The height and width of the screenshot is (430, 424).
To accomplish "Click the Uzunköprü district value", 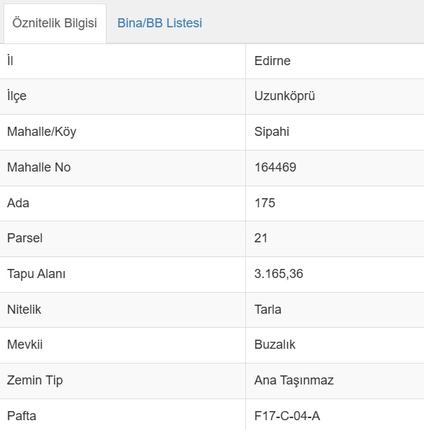I will point(285,96).
